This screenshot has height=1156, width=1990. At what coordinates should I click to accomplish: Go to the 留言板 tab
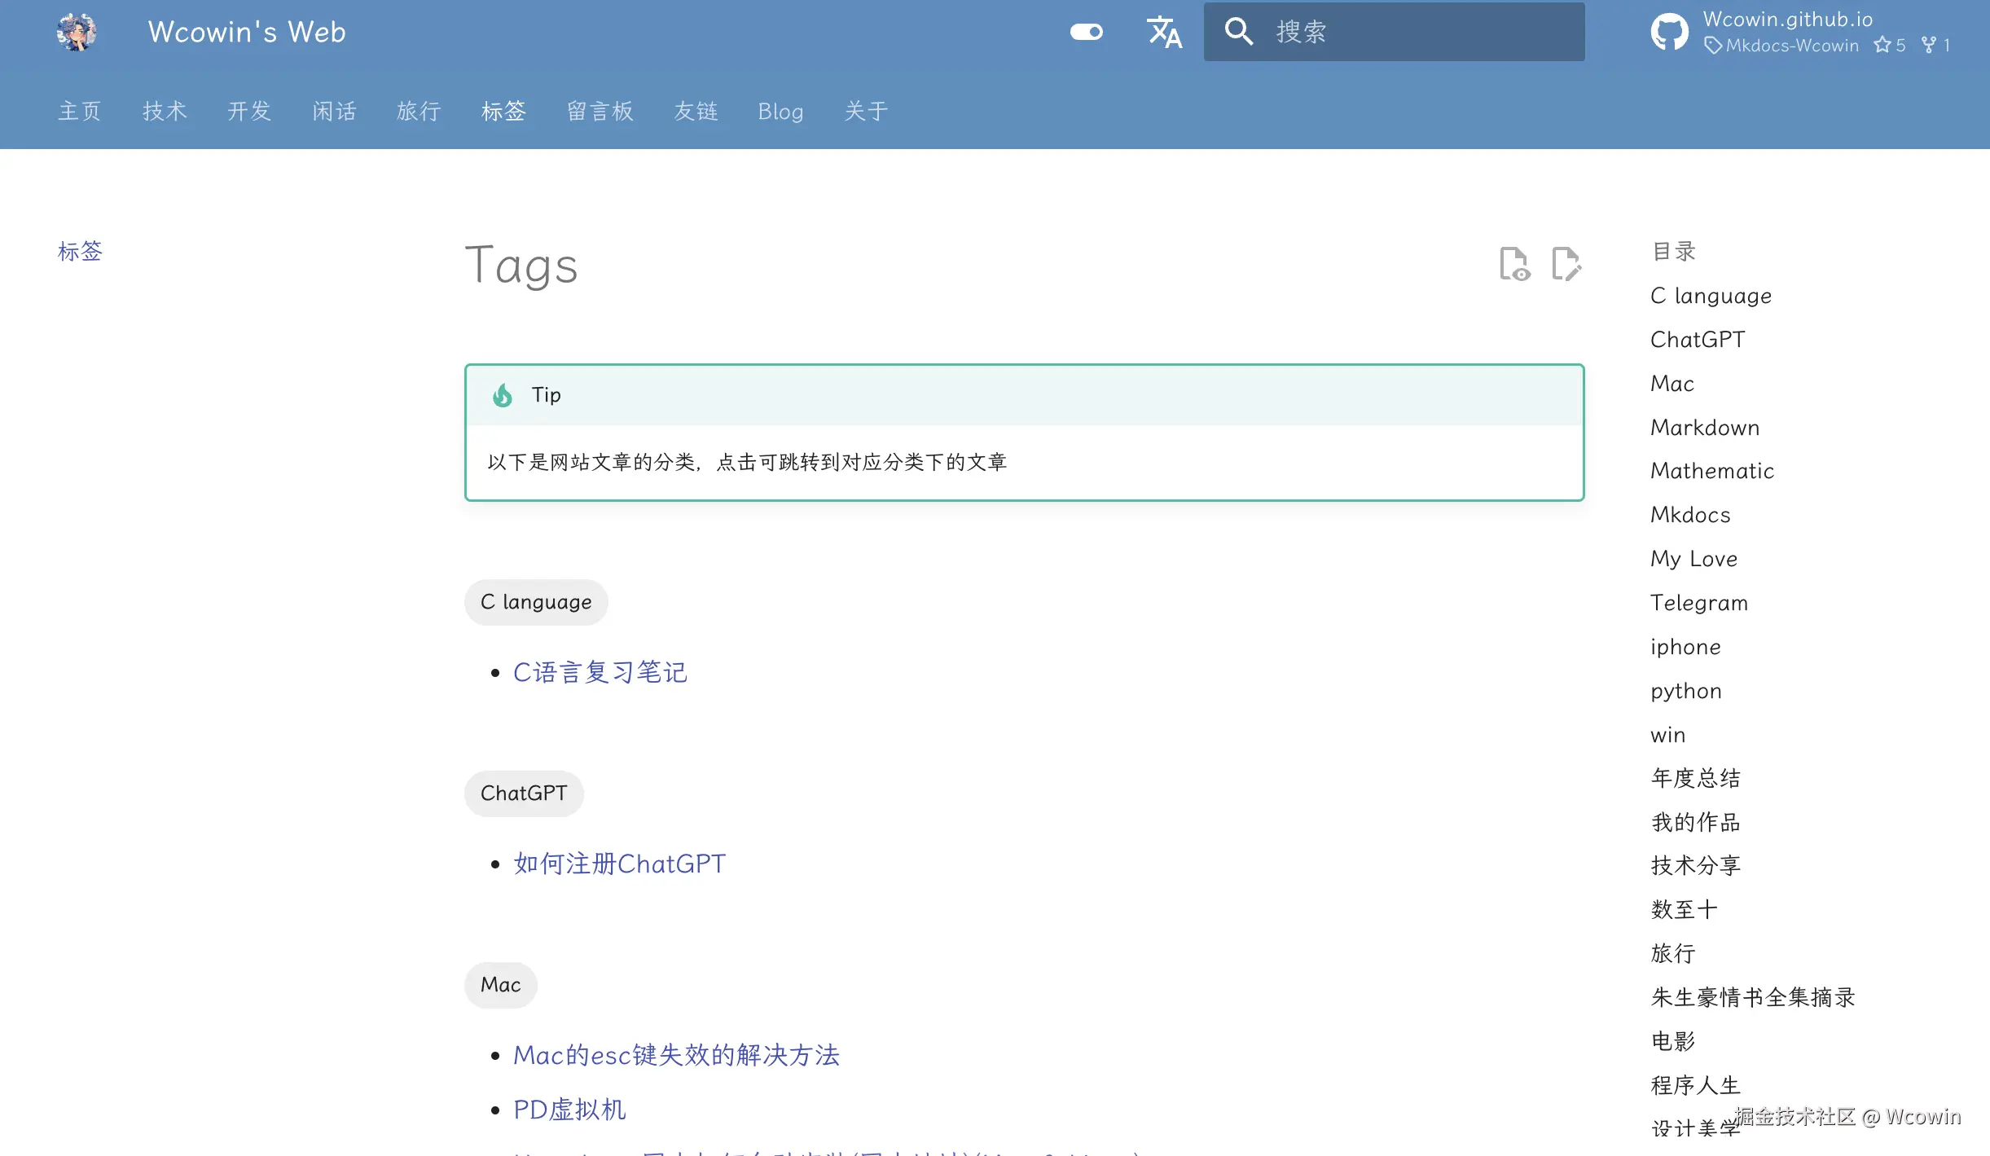click(600, 111)
